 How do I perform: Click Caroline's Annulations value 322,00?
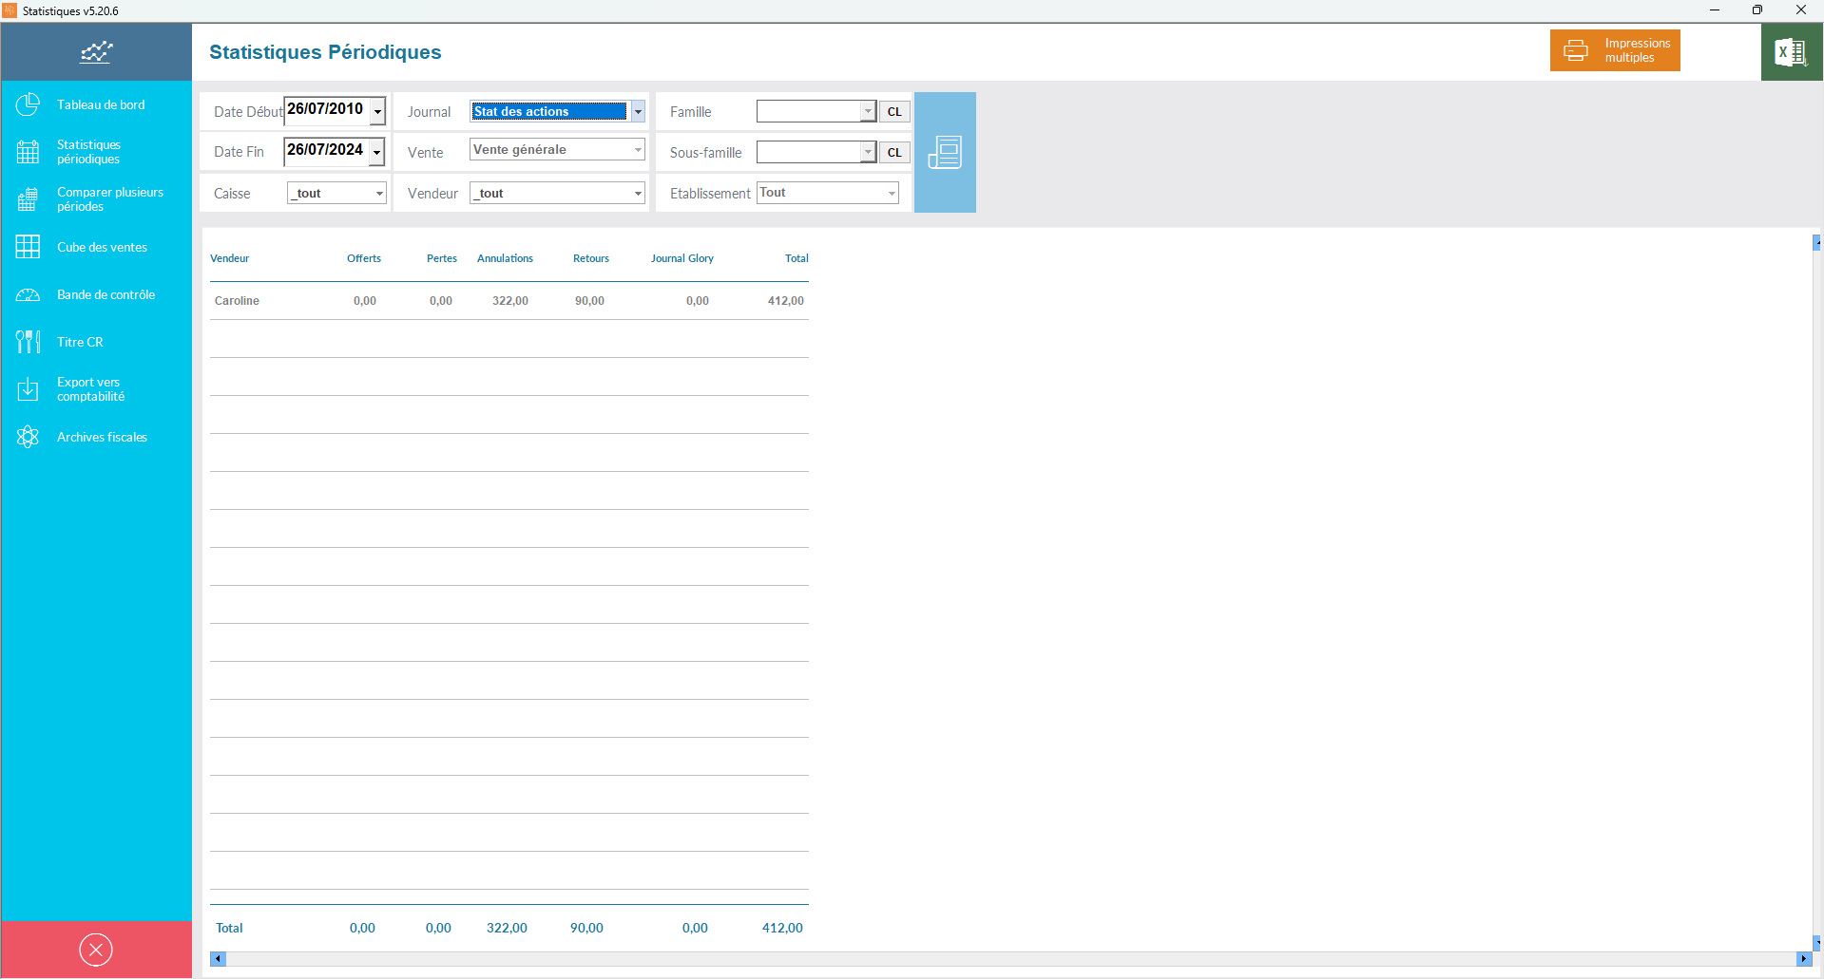pos(510,301)
